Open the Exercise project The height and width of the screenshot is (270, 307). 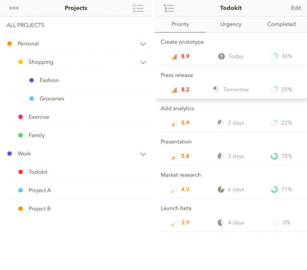click(x=39, y=117)
